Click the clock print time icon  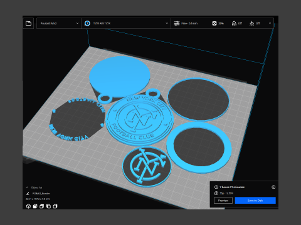coord(216,187)
